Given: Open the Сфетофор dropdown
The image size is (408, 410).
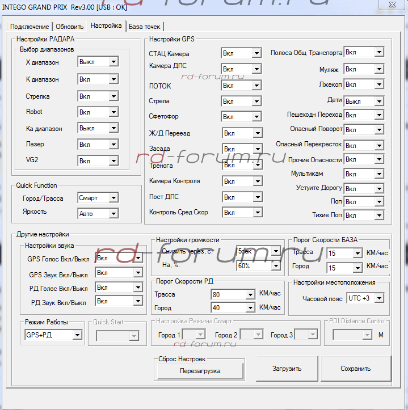Looking at the screenshot, I should pyautogui.click(x=241, y=117).
